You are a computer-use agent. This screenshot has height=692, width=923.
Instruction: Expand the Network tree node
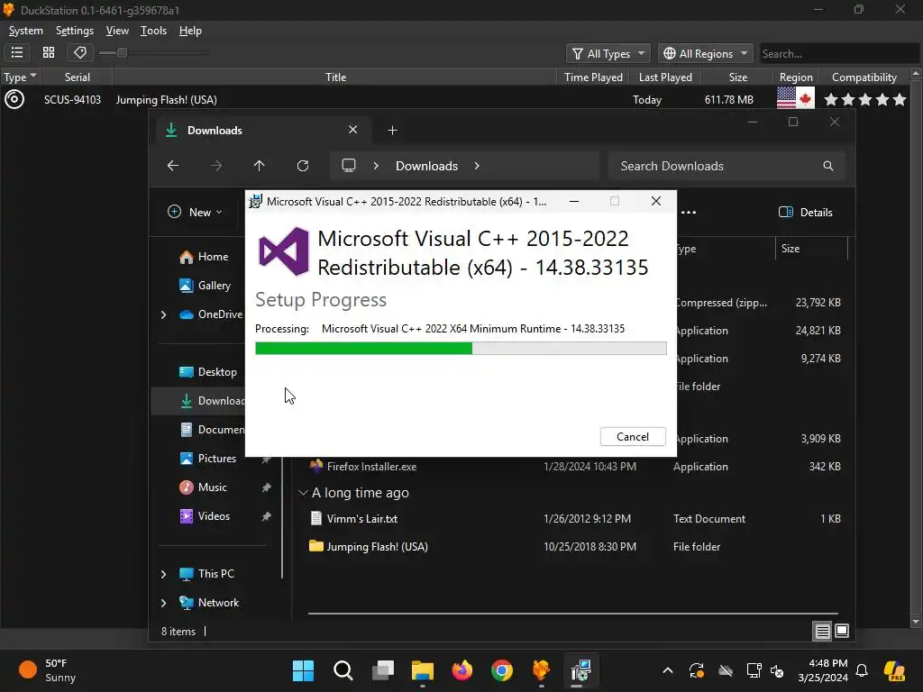click(x=164, y=603)
